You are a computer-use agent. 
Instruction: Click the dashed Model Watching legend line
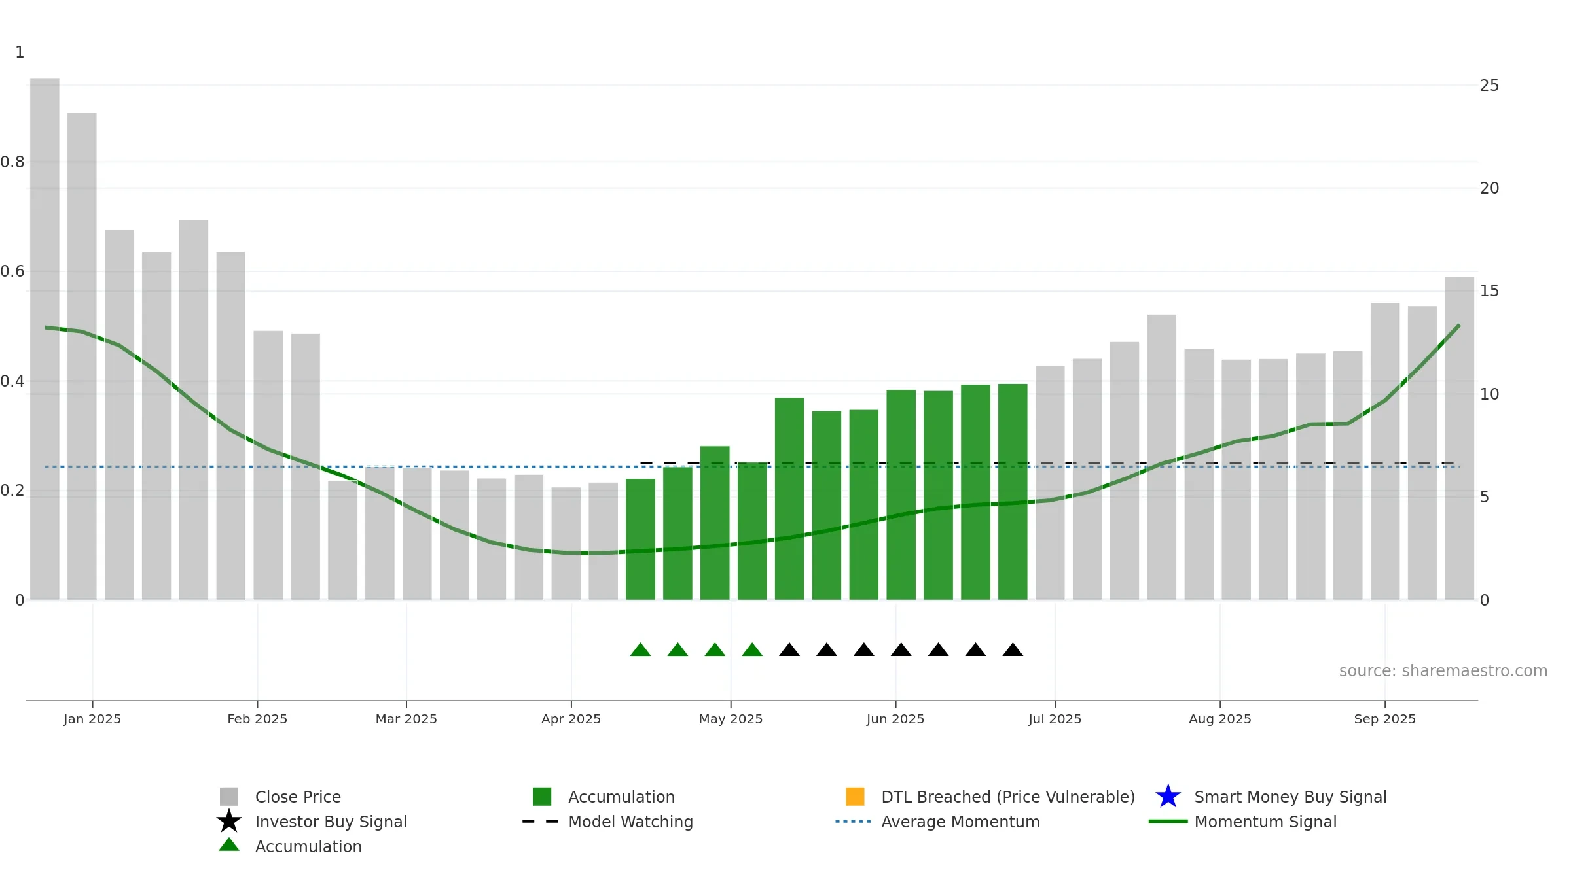click(x=540, y=822)
